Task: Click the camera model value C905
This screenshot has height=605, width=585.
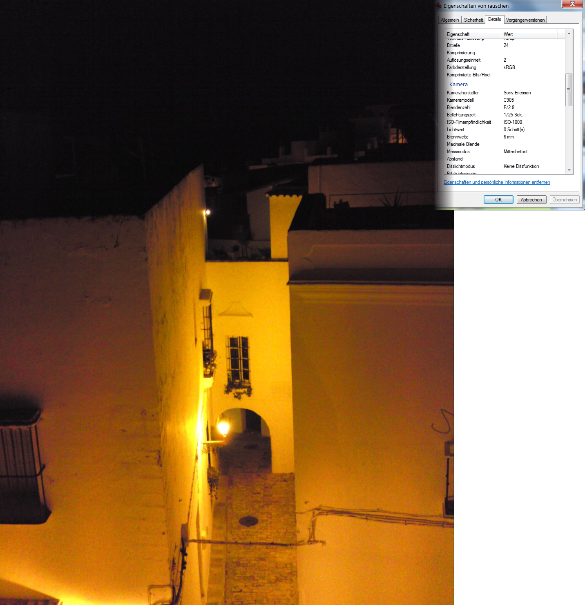Action: [509, 100]
